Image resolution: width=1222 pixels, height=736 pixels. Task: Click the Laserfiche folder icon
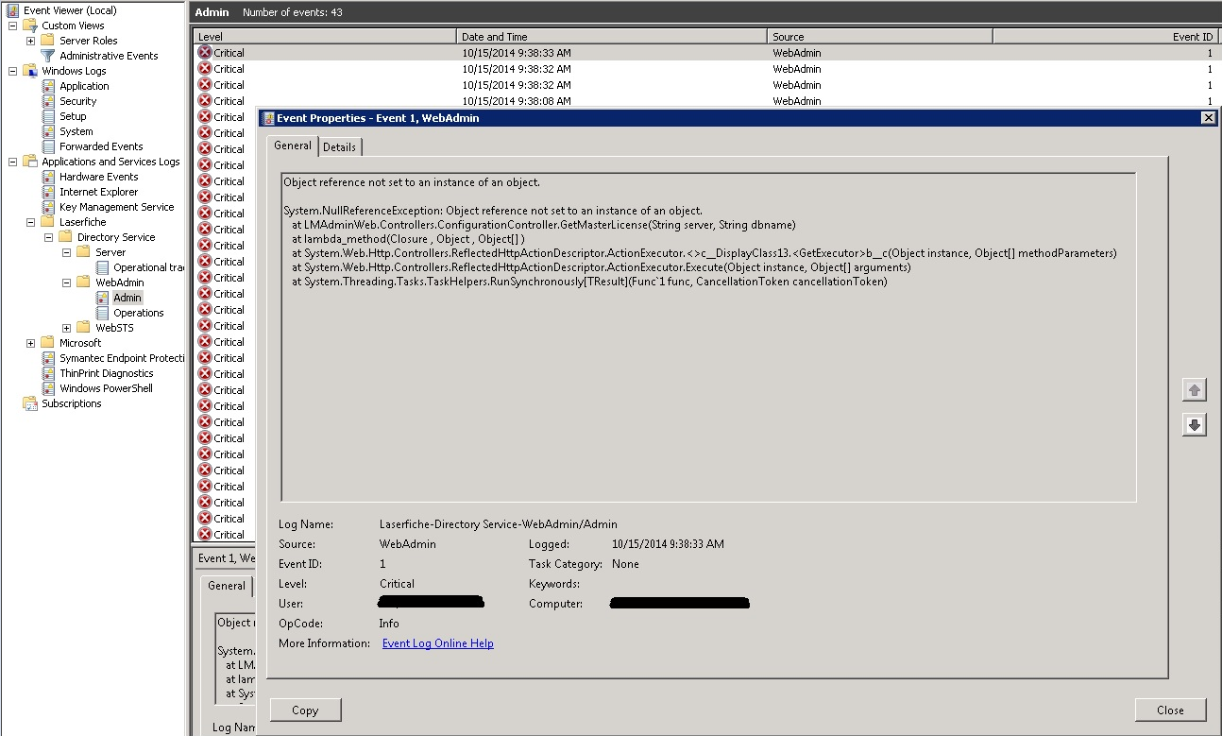(48, 222)
